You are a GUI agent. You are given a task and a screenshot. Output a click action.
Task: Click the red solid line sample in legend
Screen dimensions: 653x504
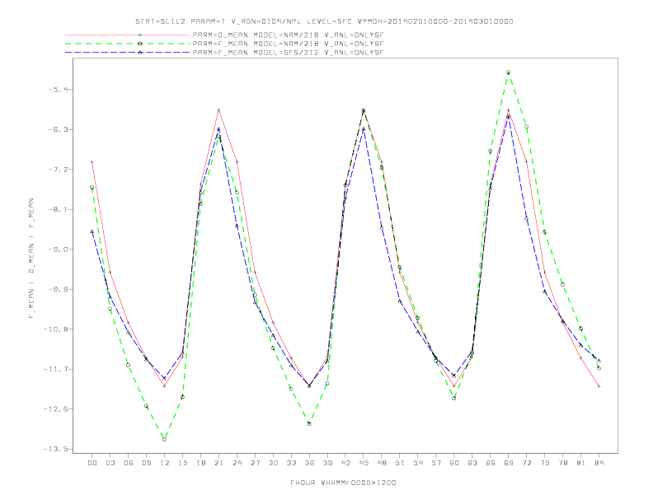(128, 35)
